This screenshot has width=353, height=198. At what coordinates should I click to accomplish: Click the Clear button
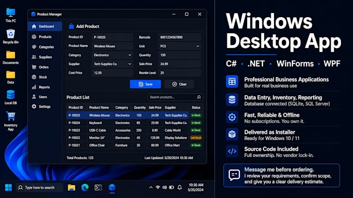pos(179,84)
